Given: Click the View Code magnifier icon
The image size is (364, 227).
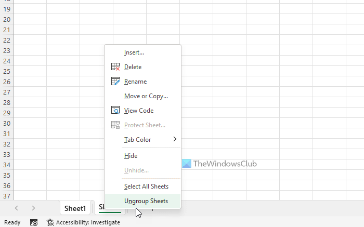Looking at the screenshot, I should pos(115,111).
